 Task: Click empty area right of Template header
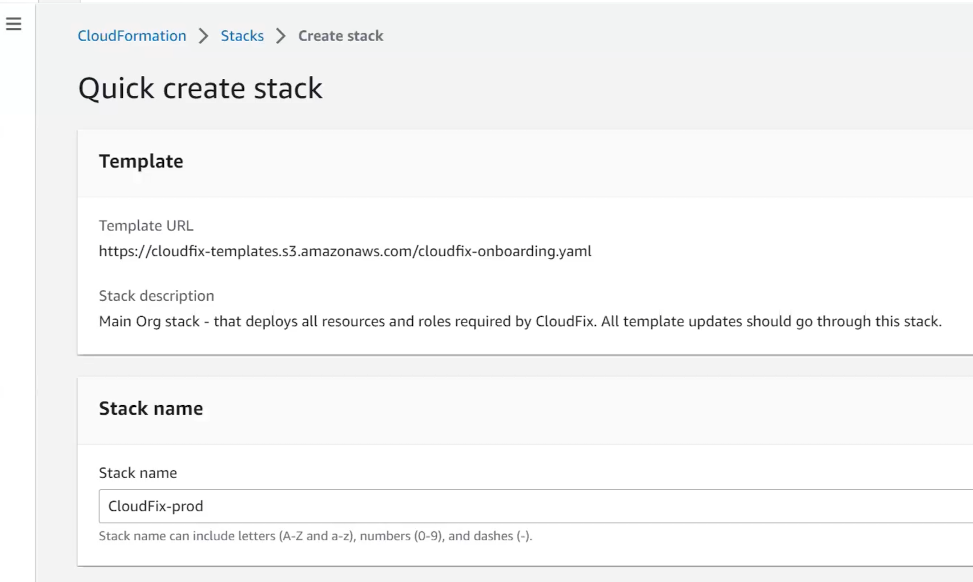(x=571, y=161)
